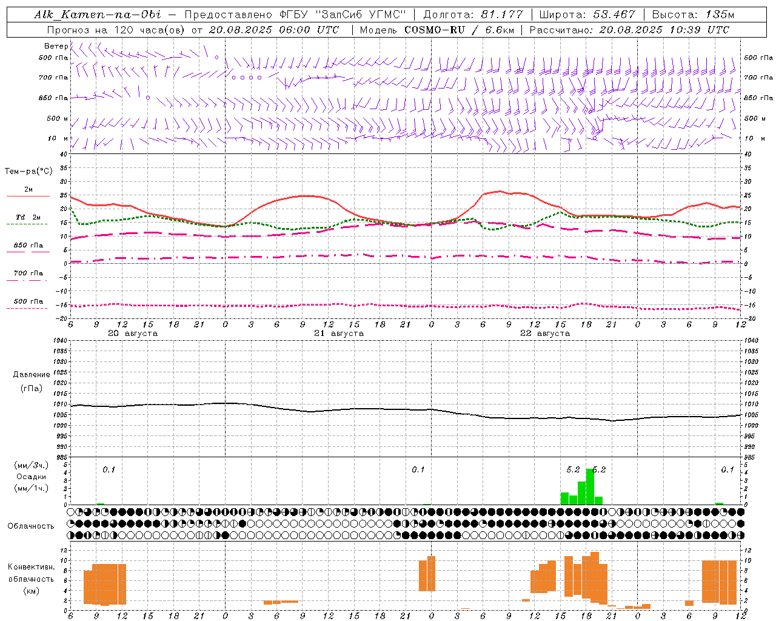Viewport: 776px width, 621px height.
Task: Click the 700 гПа temperature legend entry
Action: point(28,274)
